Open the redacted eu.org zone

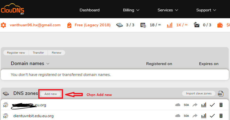click(29, 106)
